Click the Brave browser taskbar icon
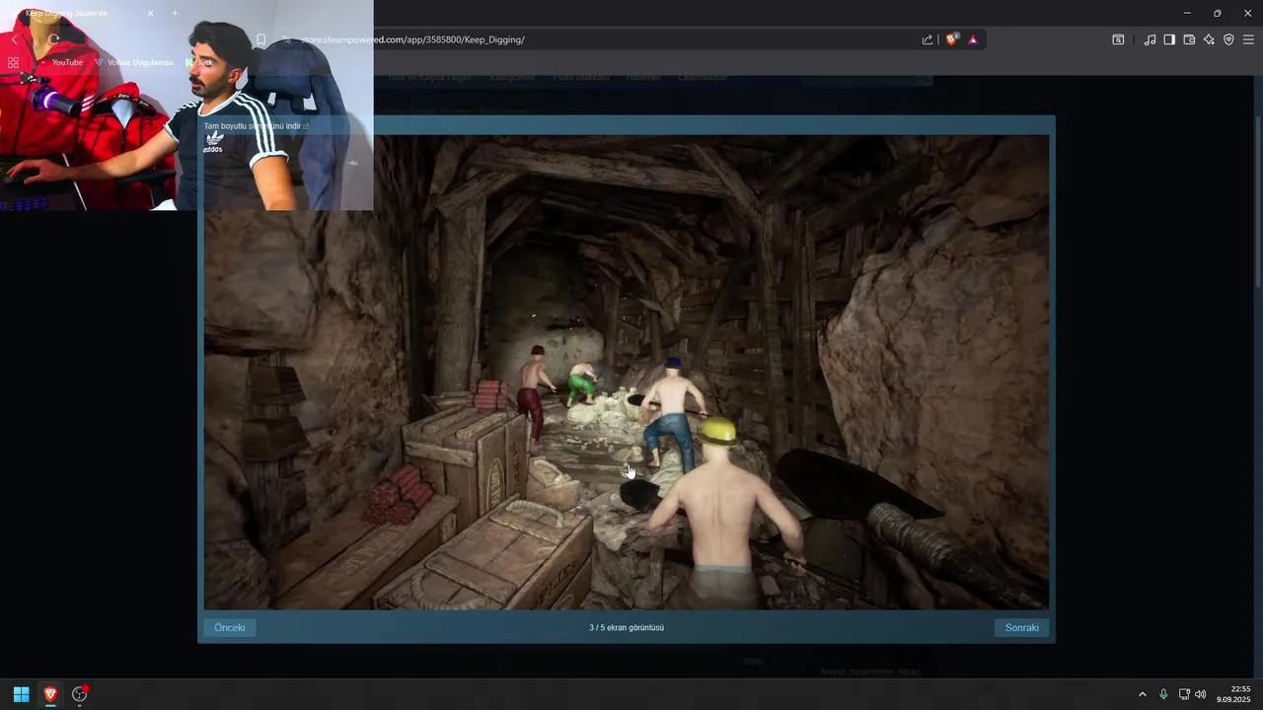Screen dimensions: 1263x710 click(x=50, y=694)
